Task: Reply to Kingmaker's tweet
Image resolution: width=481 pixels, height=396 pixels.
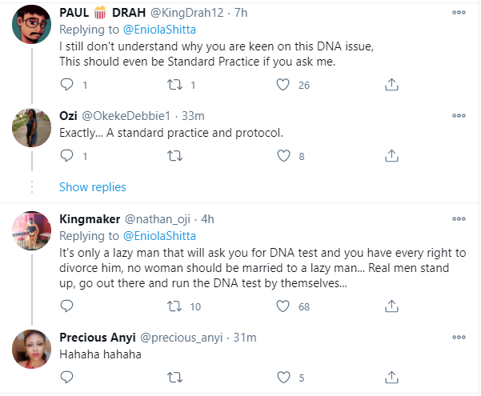Action: tap(67, 306)
